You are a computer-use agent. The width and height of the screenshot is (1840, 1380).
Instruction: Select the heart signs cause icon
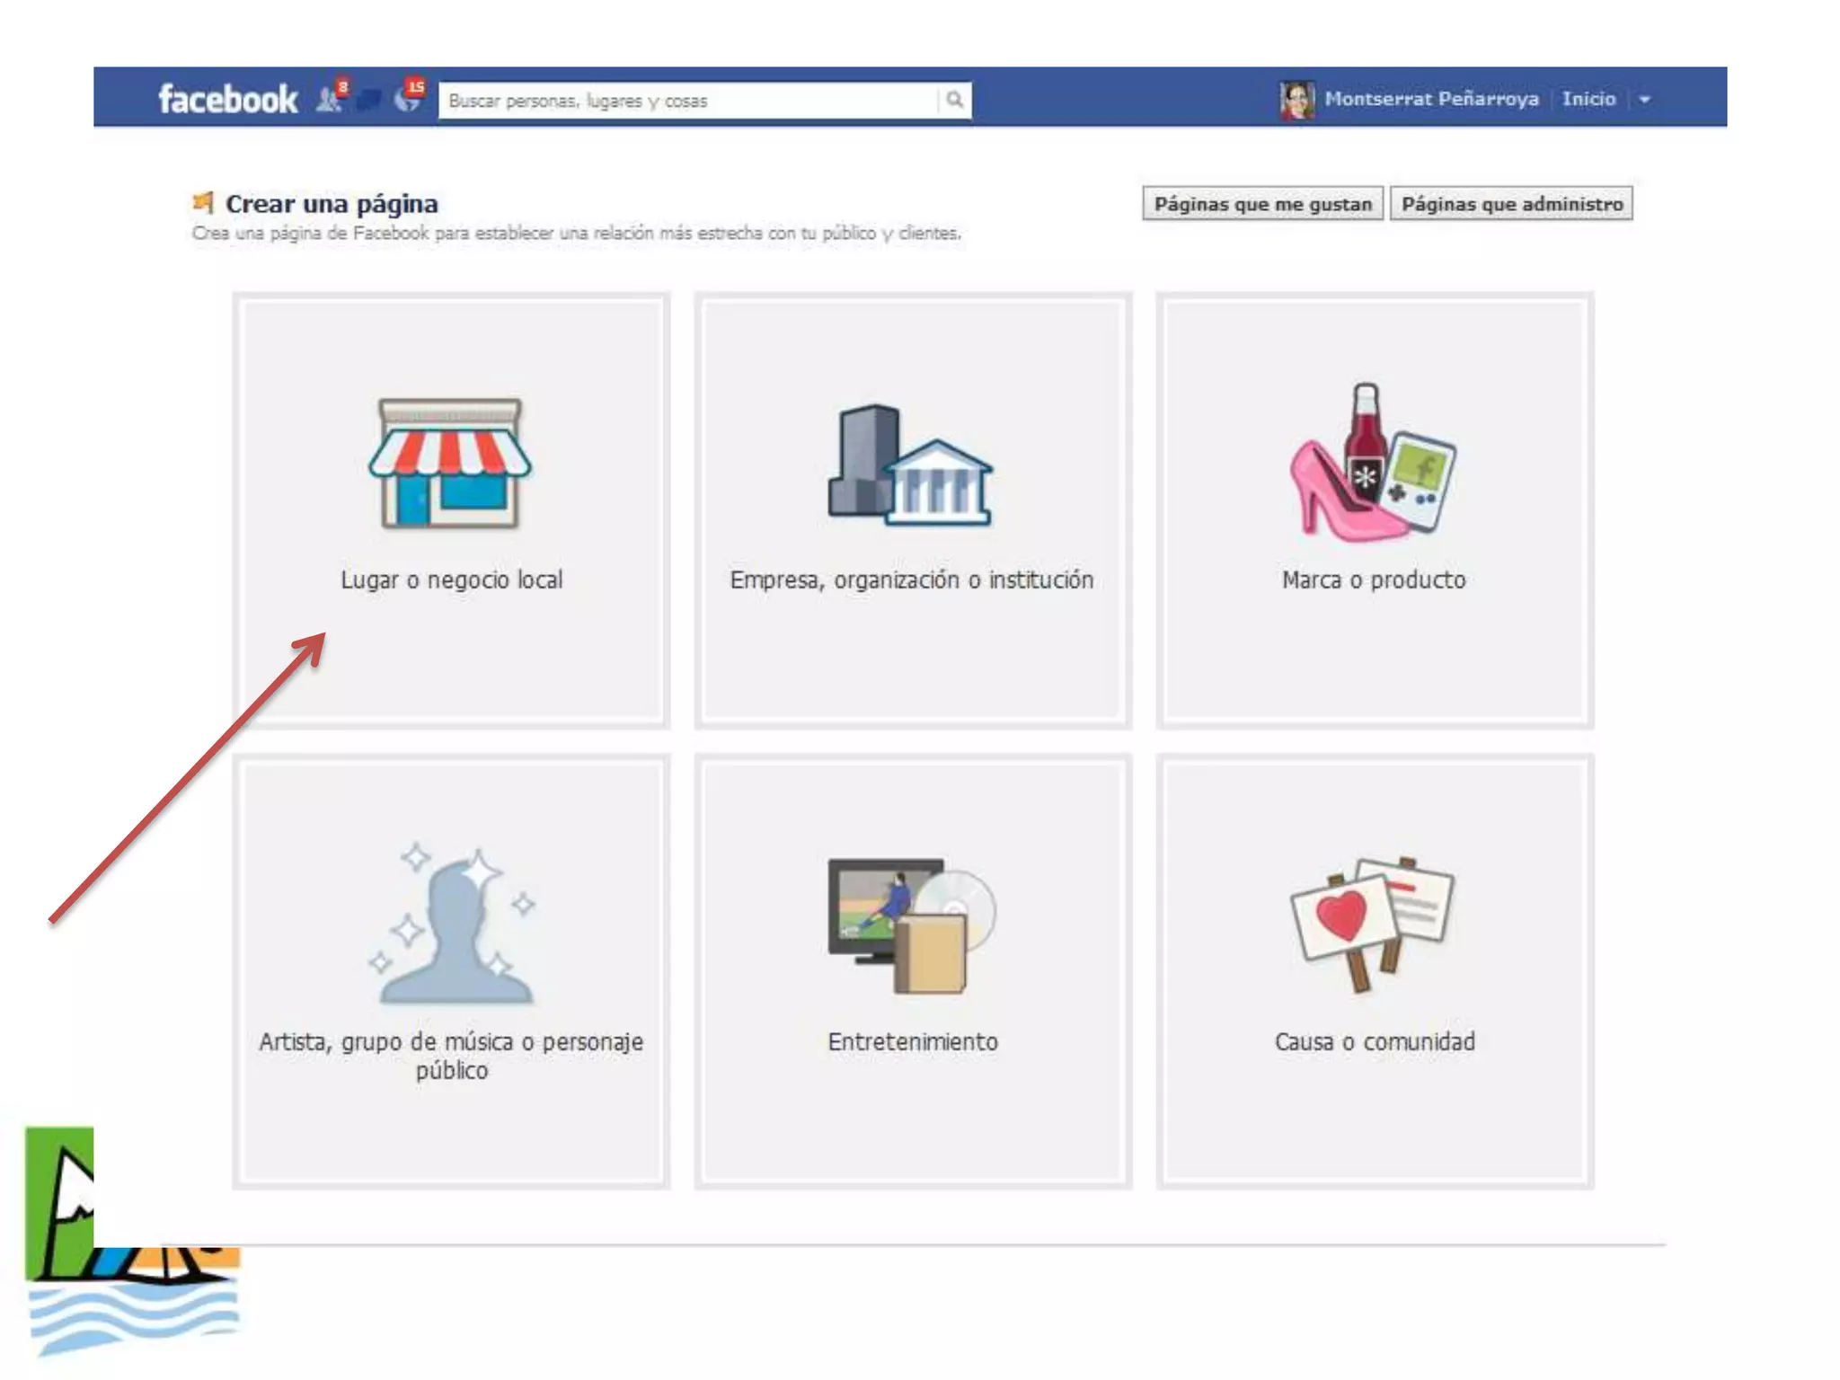tap(1372, 924)
